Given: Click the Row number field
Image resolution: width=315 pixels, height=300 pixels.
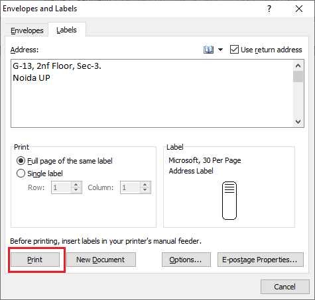Looking at the screenshot, I should tap(61, 187).
